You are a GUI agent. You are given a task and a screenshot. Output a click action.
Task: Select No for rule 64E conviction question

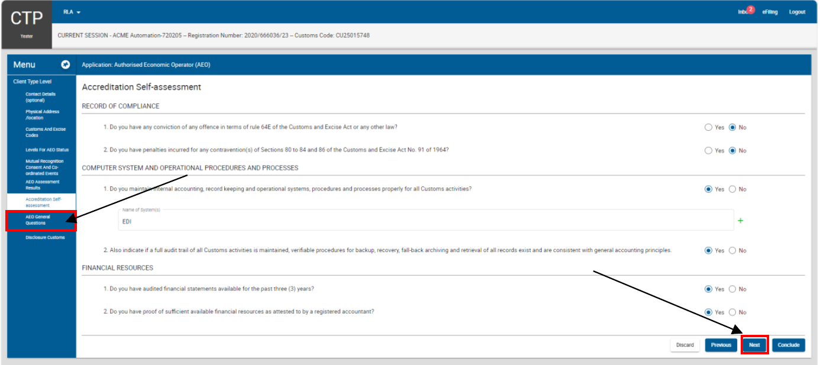(732, 127)
